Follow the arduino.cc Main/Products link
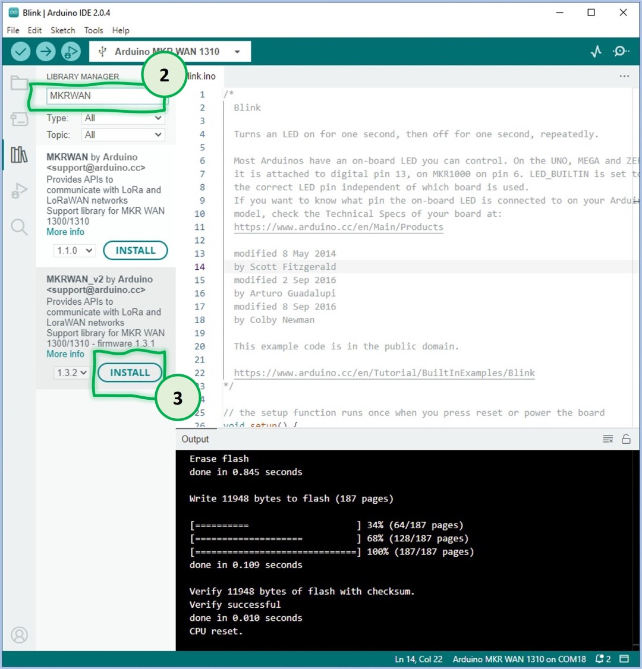This screenshot has width=642, height=669. [338, 227]
